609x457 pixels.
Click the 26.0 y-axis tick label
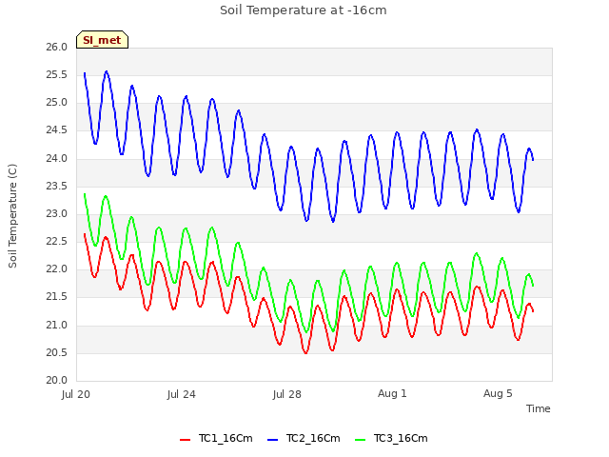[x=57, y=47]
